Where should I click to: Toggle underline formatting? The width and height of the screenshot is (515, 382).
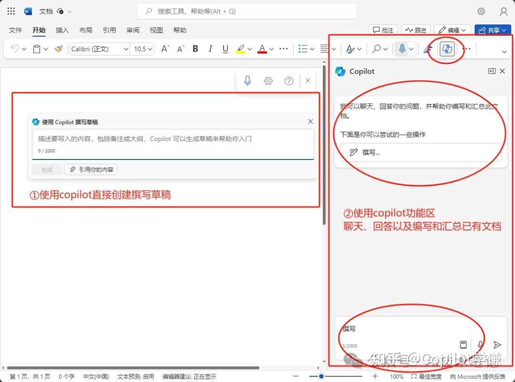click(x=225, y=49)
